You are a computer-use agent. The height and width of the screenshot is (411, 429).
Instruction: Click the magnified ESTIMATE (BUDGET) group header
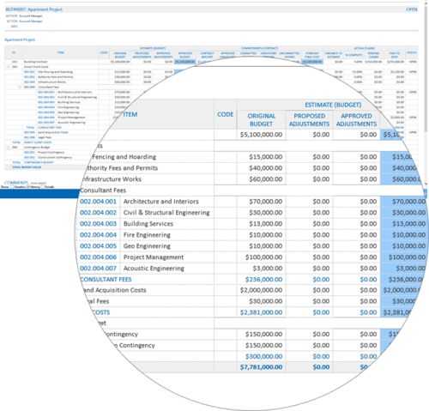pos(333,105)
